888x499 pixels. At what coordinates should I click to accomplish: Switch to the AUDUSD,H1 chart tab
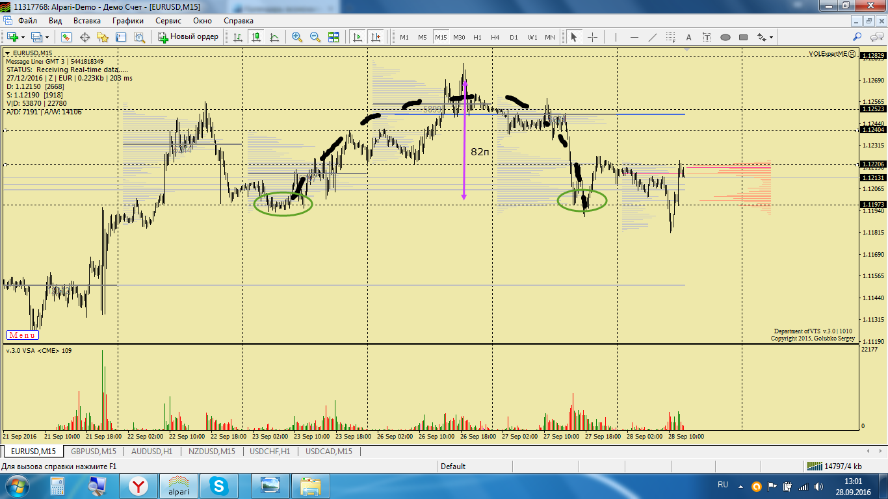pyautogui.click(x=151, y=451)
